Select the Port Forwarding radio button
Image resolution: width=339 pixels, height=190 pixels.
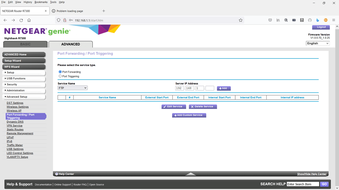click(x=60, y=72)
